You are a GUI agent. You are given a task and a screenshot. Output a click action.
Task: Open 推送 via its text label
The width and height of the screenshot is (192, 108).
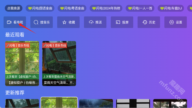(x=99, y=22)
